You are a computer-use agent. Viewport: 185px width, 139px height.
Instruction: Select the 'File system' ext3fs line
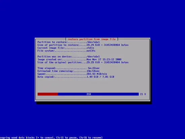66,51
